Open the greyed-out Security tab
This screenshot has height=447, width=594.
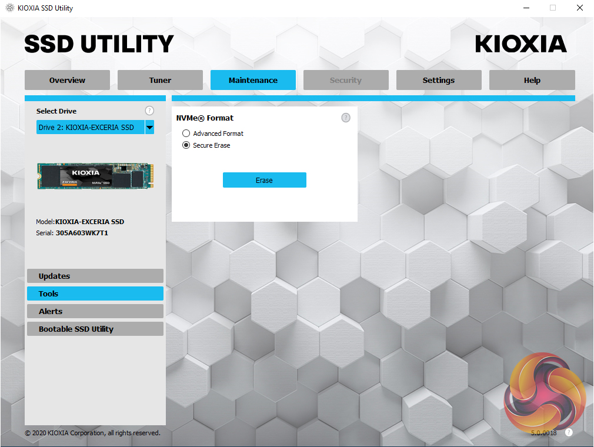pyautogui.click(x=346, y=80)
